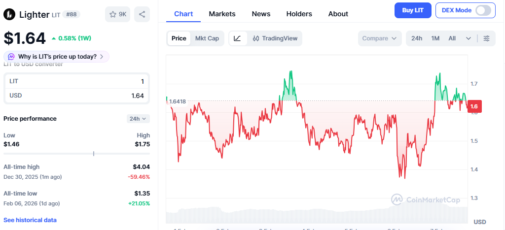The width and height of the screenshot is (505, 230).
Task: Select the Price chart toggle
Action: point(179,38)
